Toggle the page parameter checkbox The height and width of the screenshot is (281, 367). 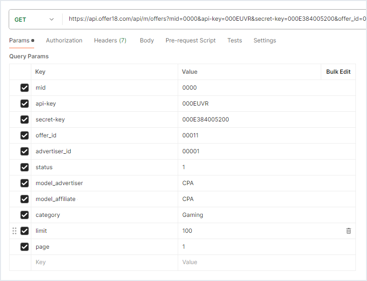(x=25, y=247)
